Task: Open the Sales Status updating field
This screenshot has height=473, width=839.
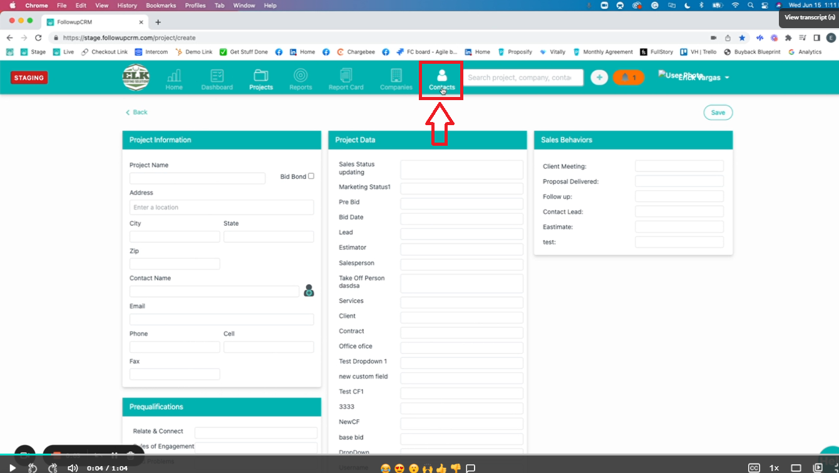Action: pyautogui.click(x=461, y=170)
